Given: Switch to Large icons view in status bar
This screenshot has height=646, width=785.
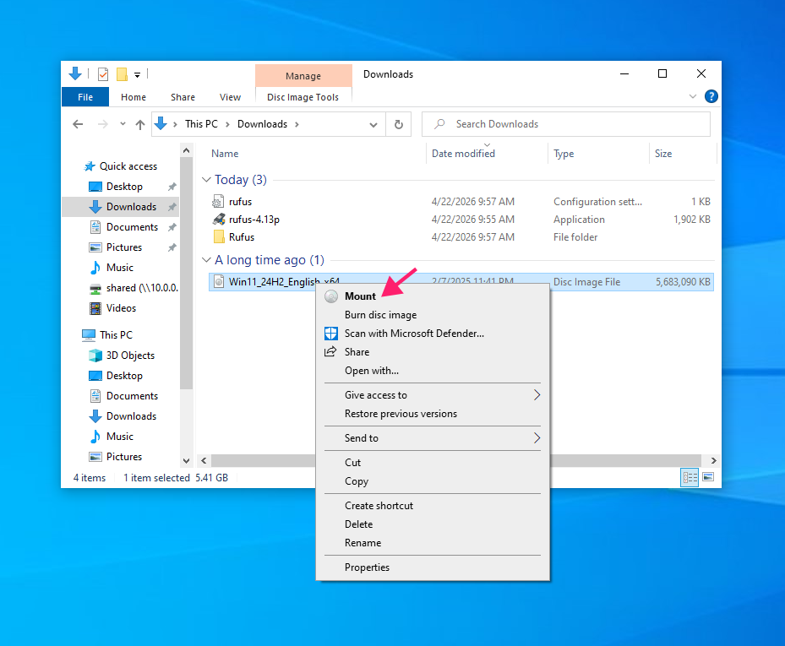Looking at the screenshot, I should click(708, 477).
